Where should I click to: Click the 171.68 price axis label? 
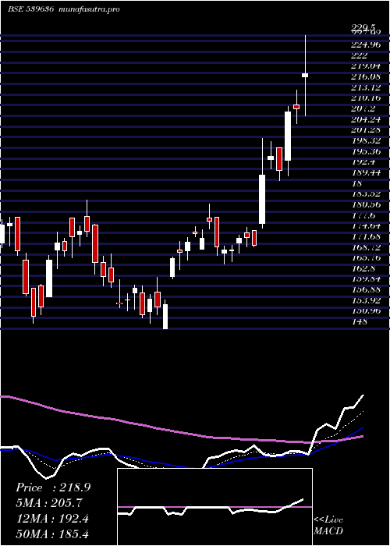(367, 237)
